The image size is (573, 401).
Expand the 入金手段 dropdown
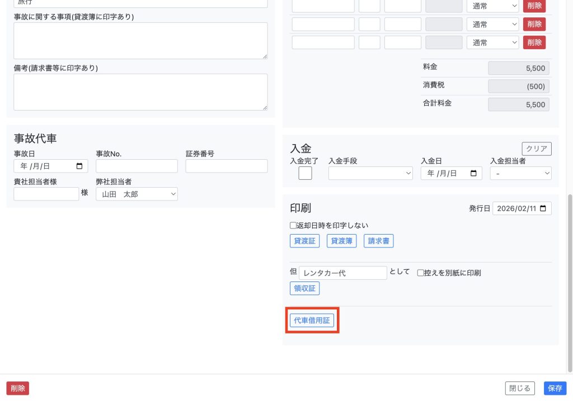(x=370, y=174)
